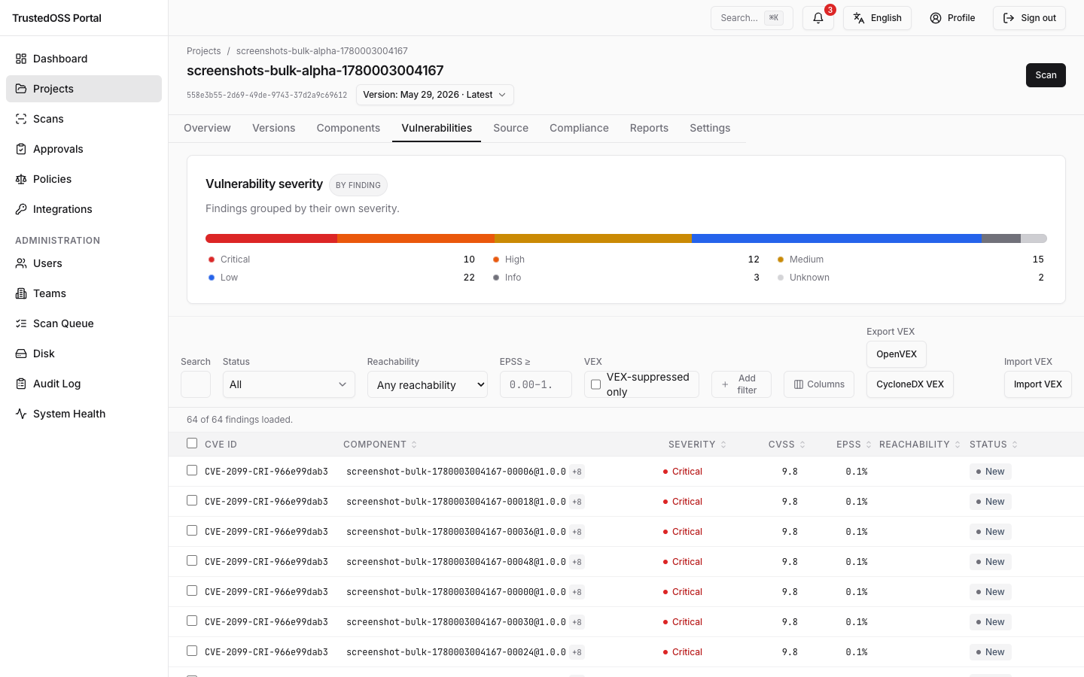Open the Scans sidebar item
This screenshot has width=1084, height=677.
click(x=84, y=119)
